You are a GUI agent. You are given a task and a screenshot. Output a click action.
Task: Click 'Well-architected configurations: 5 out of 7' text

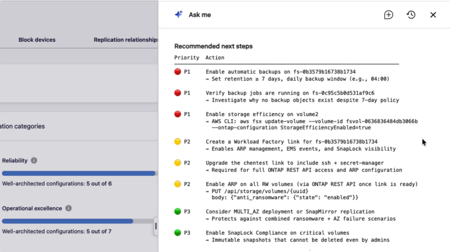pyautogui.click(x=57, y=232)
